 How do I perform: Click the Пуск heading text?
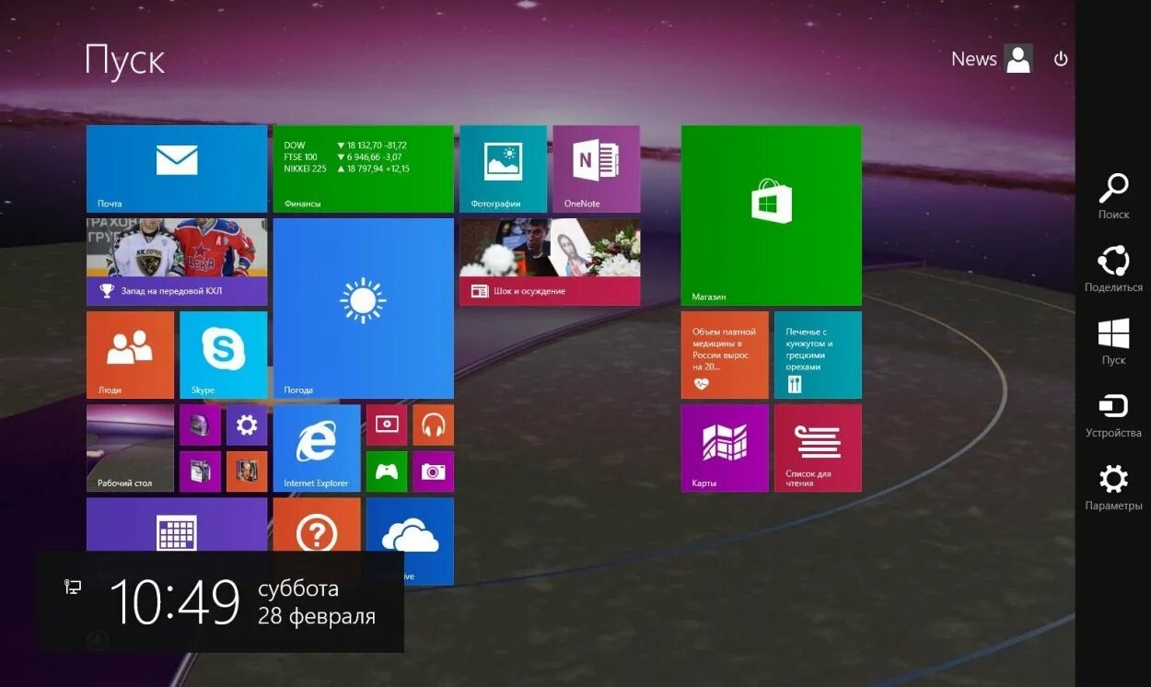coord(124,61)
